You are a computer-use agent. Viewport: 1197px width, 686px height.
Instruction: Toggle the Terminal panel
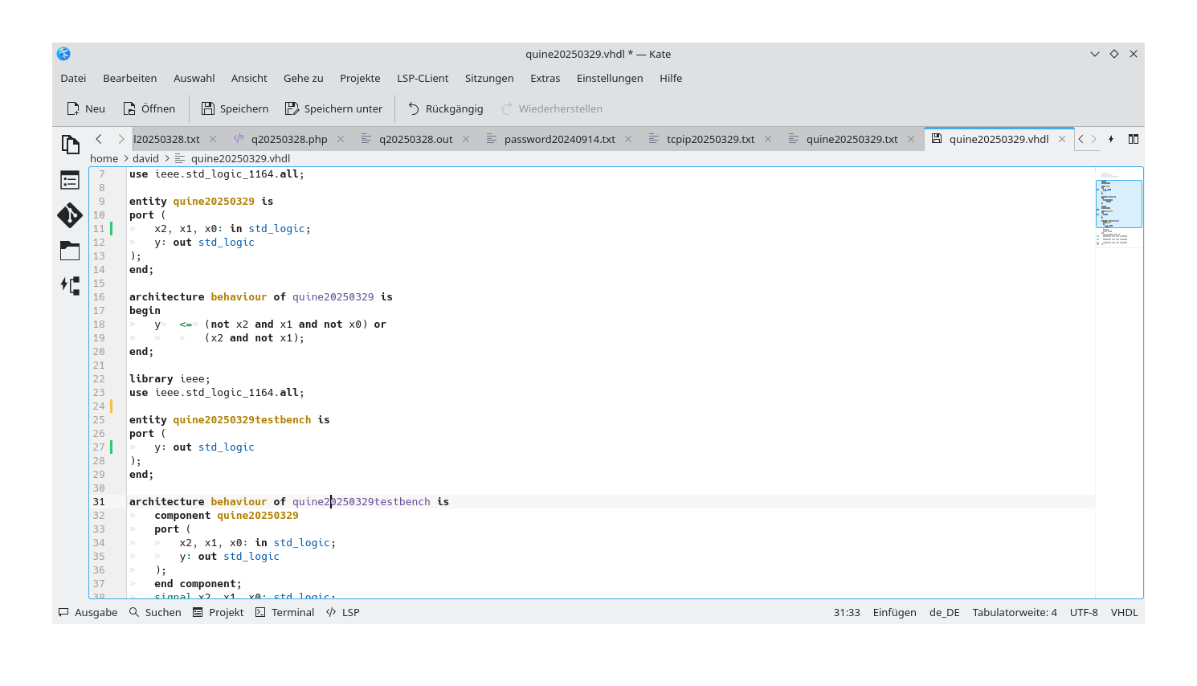coord(284,612)
